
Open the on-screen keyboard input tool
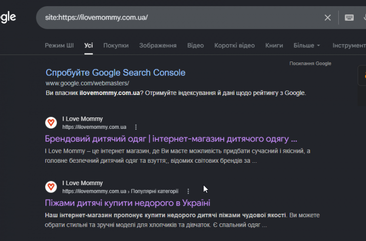349,18
